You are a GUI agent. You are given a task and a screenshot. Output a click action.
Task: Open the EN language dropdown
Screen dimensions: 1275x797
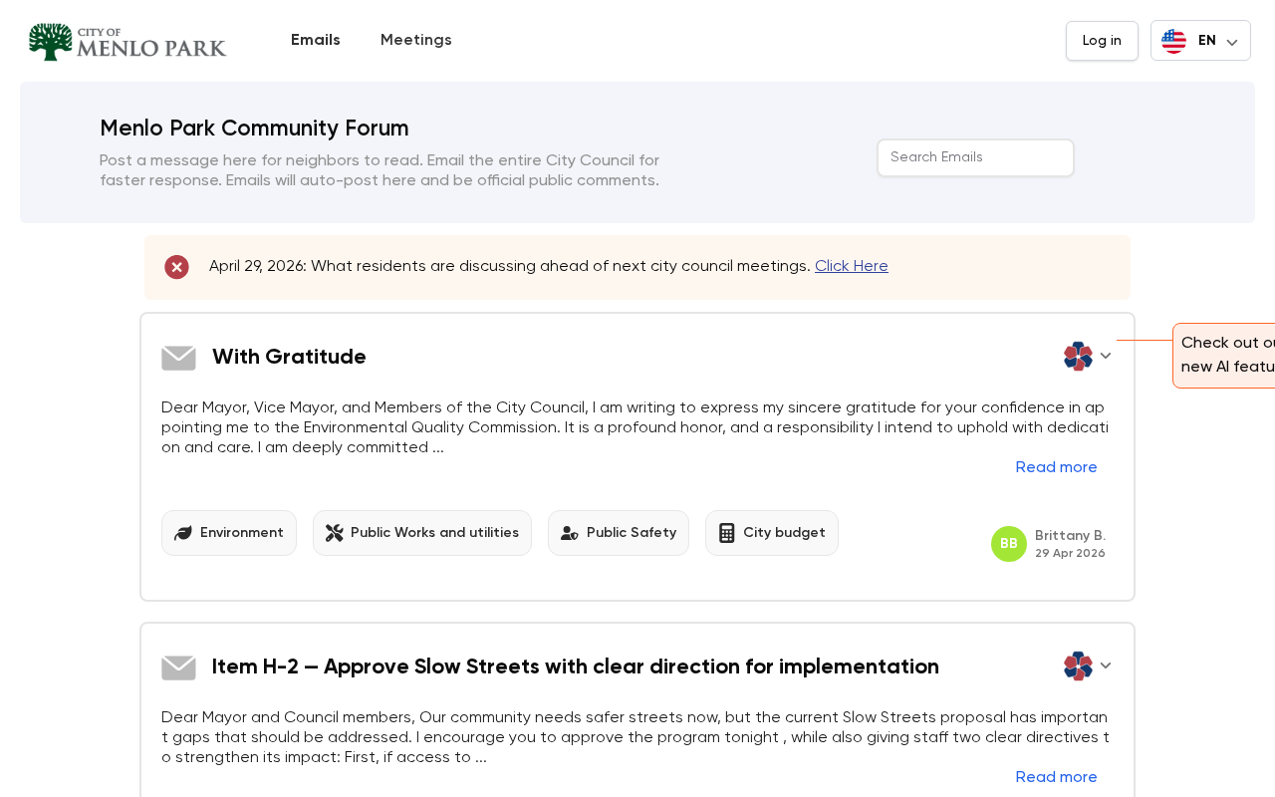[1200, 41]
